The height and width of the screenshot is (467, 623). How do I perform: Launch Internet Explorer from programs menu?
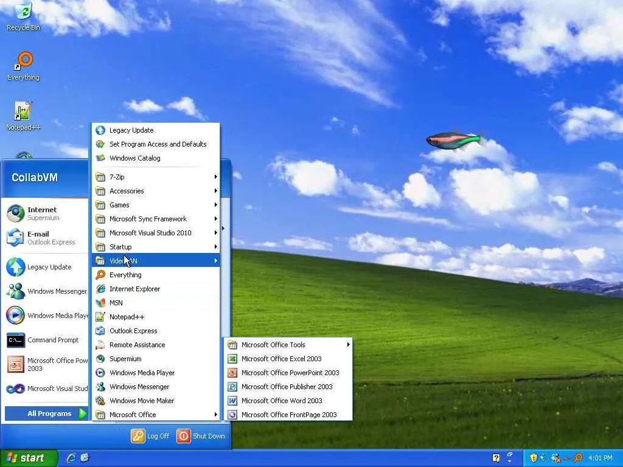(156, 289)
